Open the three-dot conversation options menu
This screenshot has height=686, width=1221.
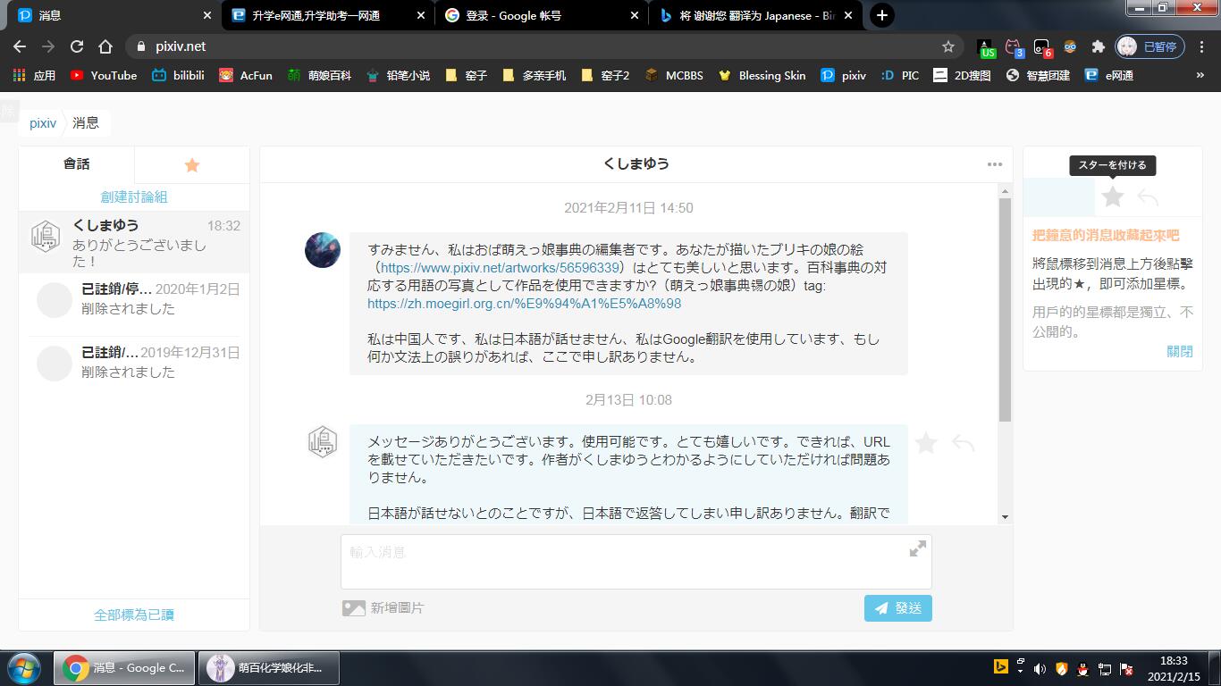[x=995, y=164]
